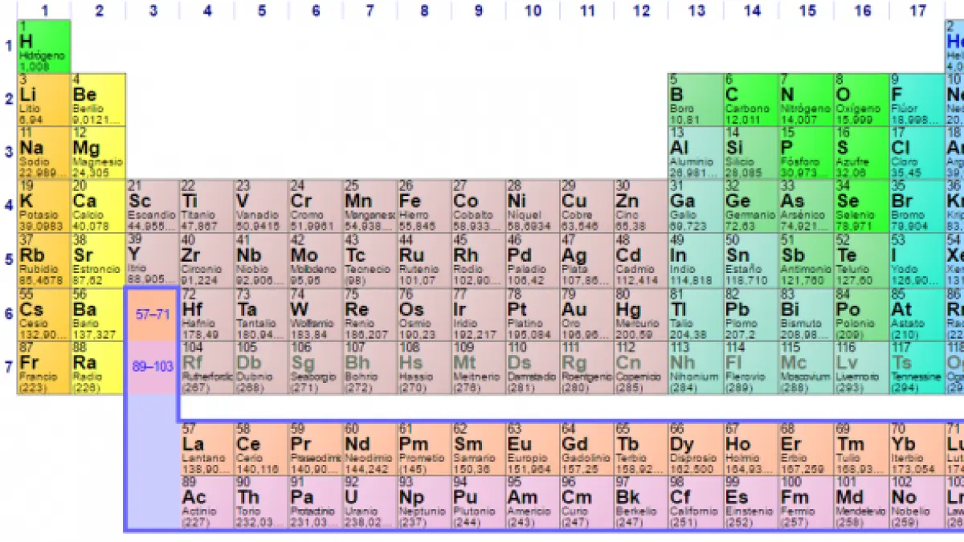Open the Plutonio (Pu) element cell
The image size is (964, 542).
coord(477,502)
